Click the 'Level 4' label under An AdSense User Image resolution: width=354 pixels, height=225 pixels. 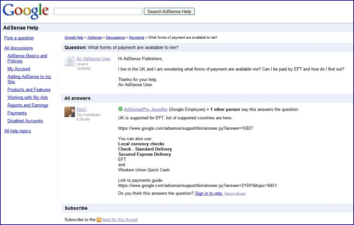82,64
